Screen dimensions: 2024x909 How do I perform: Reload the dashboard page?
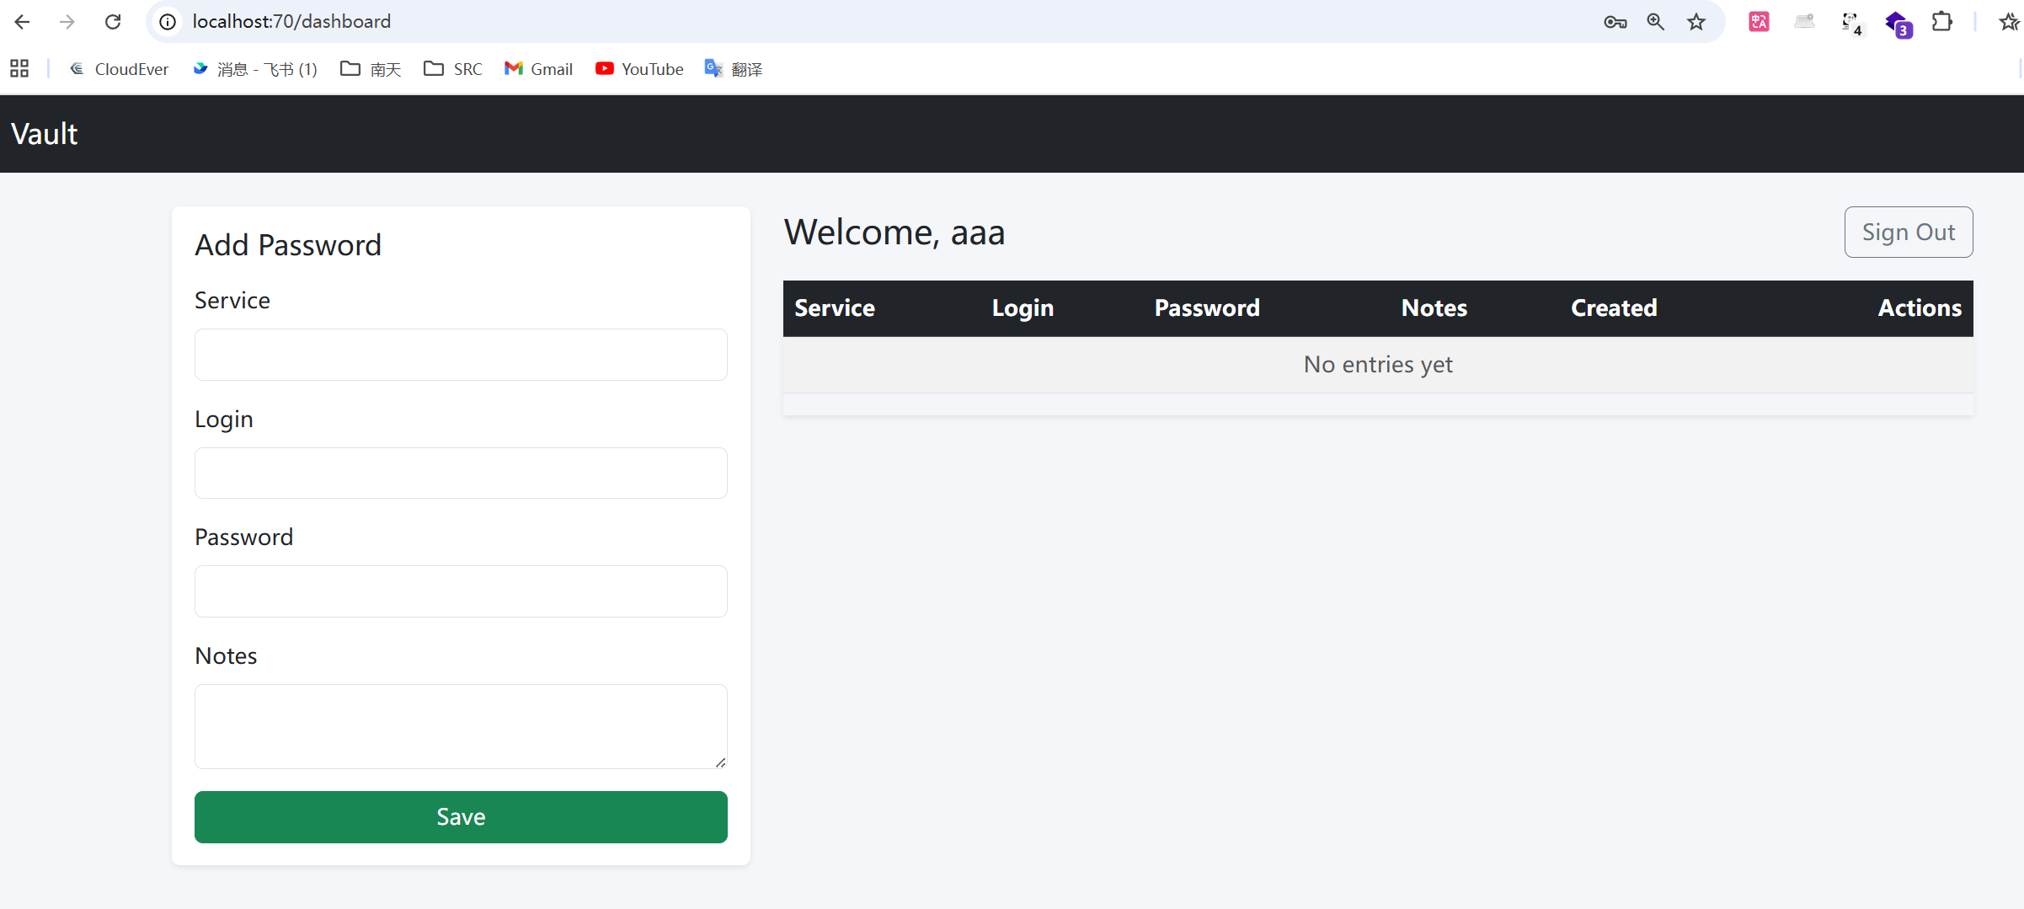tap(113, 22)
